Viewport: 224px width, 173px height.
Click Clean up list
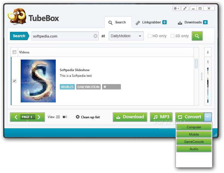(88, 117)
